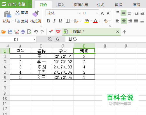
Task: Toggle align text left
Action: (x=117, y=21)
